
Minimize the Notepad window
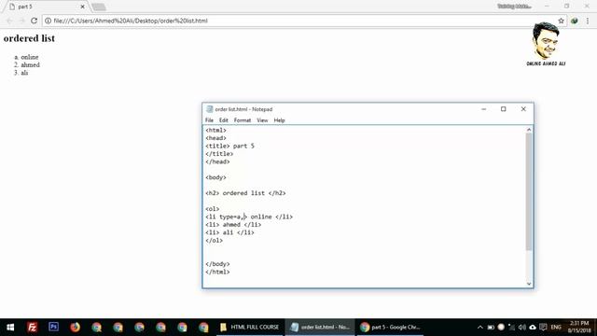pyautogui.click(x=483, y=109)
